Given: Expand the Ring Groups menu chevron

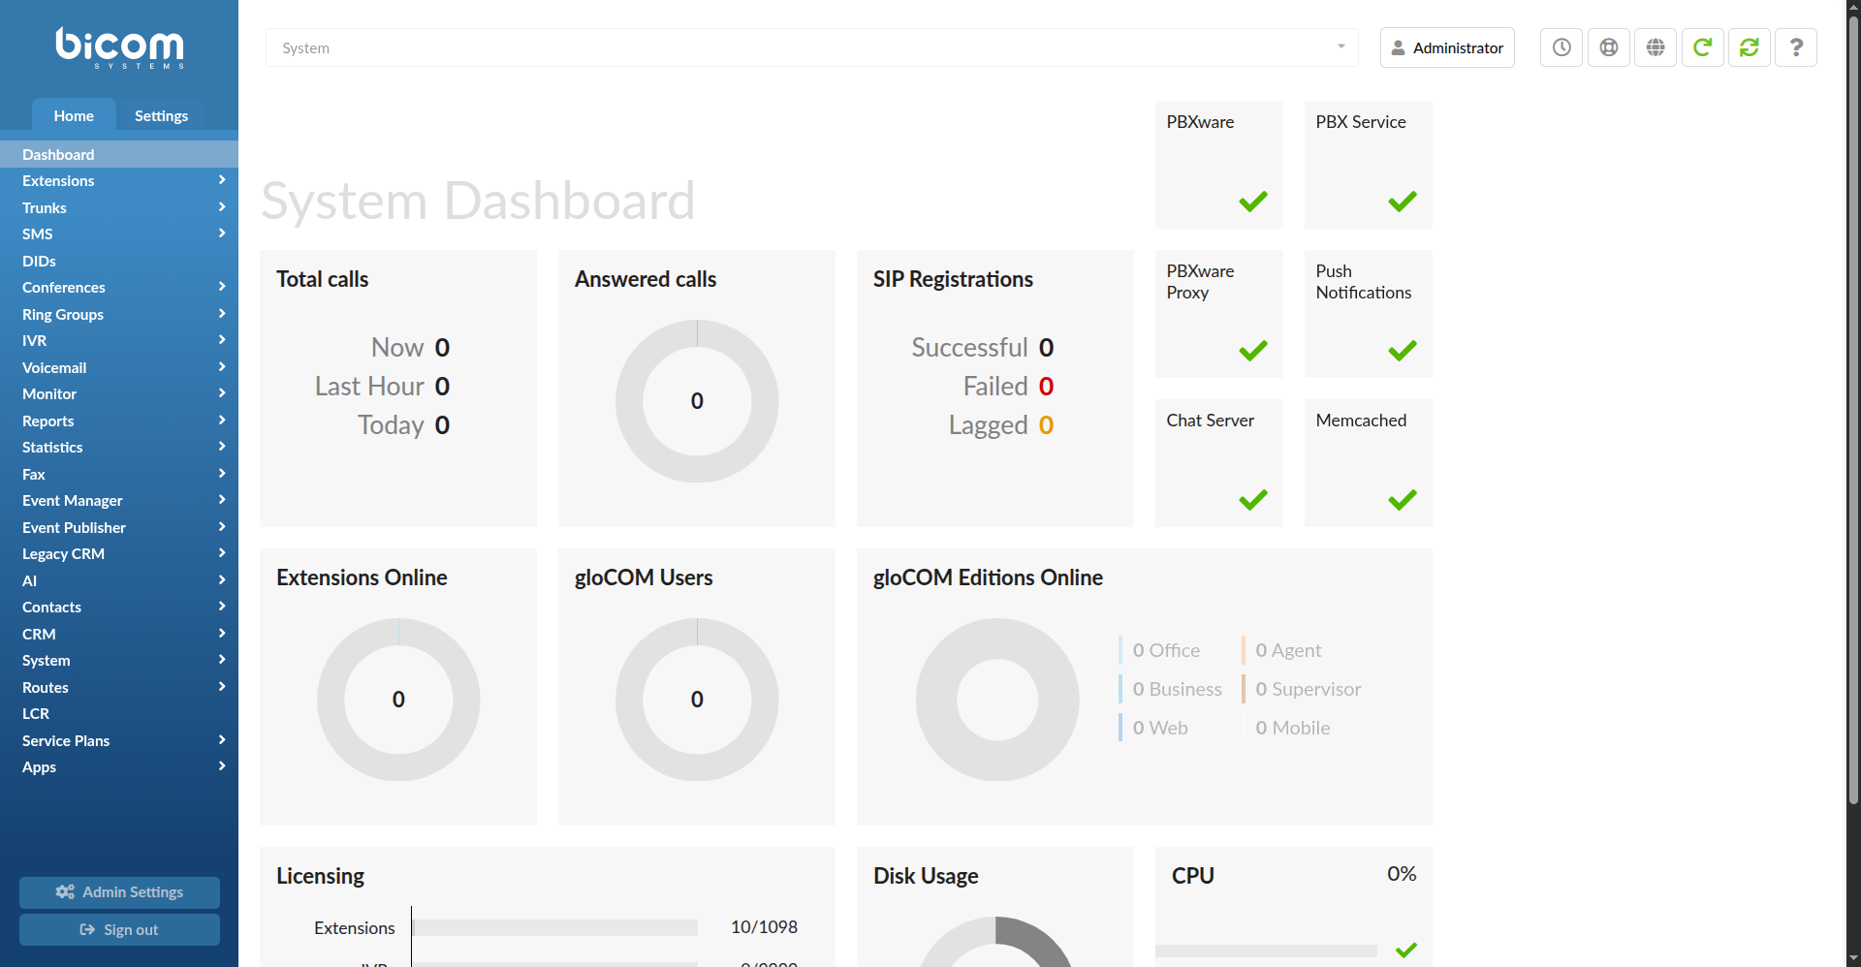Looking at the screenshot, I should (x=222, y=314).
